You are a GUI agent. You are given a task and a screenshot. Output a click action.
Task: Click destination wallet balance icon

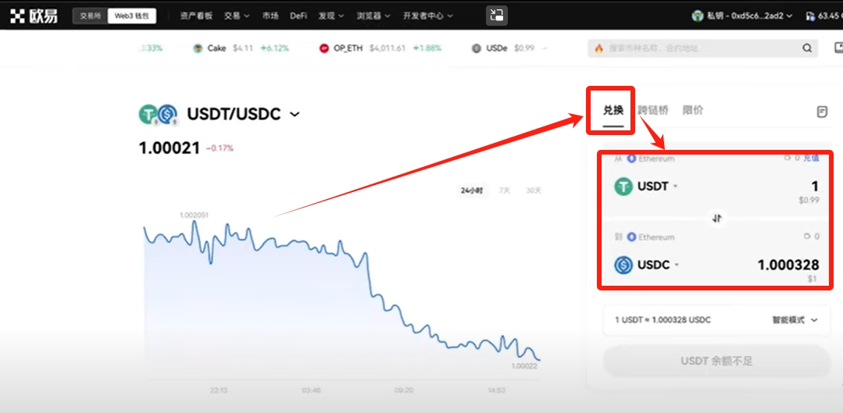click(806, 237)
